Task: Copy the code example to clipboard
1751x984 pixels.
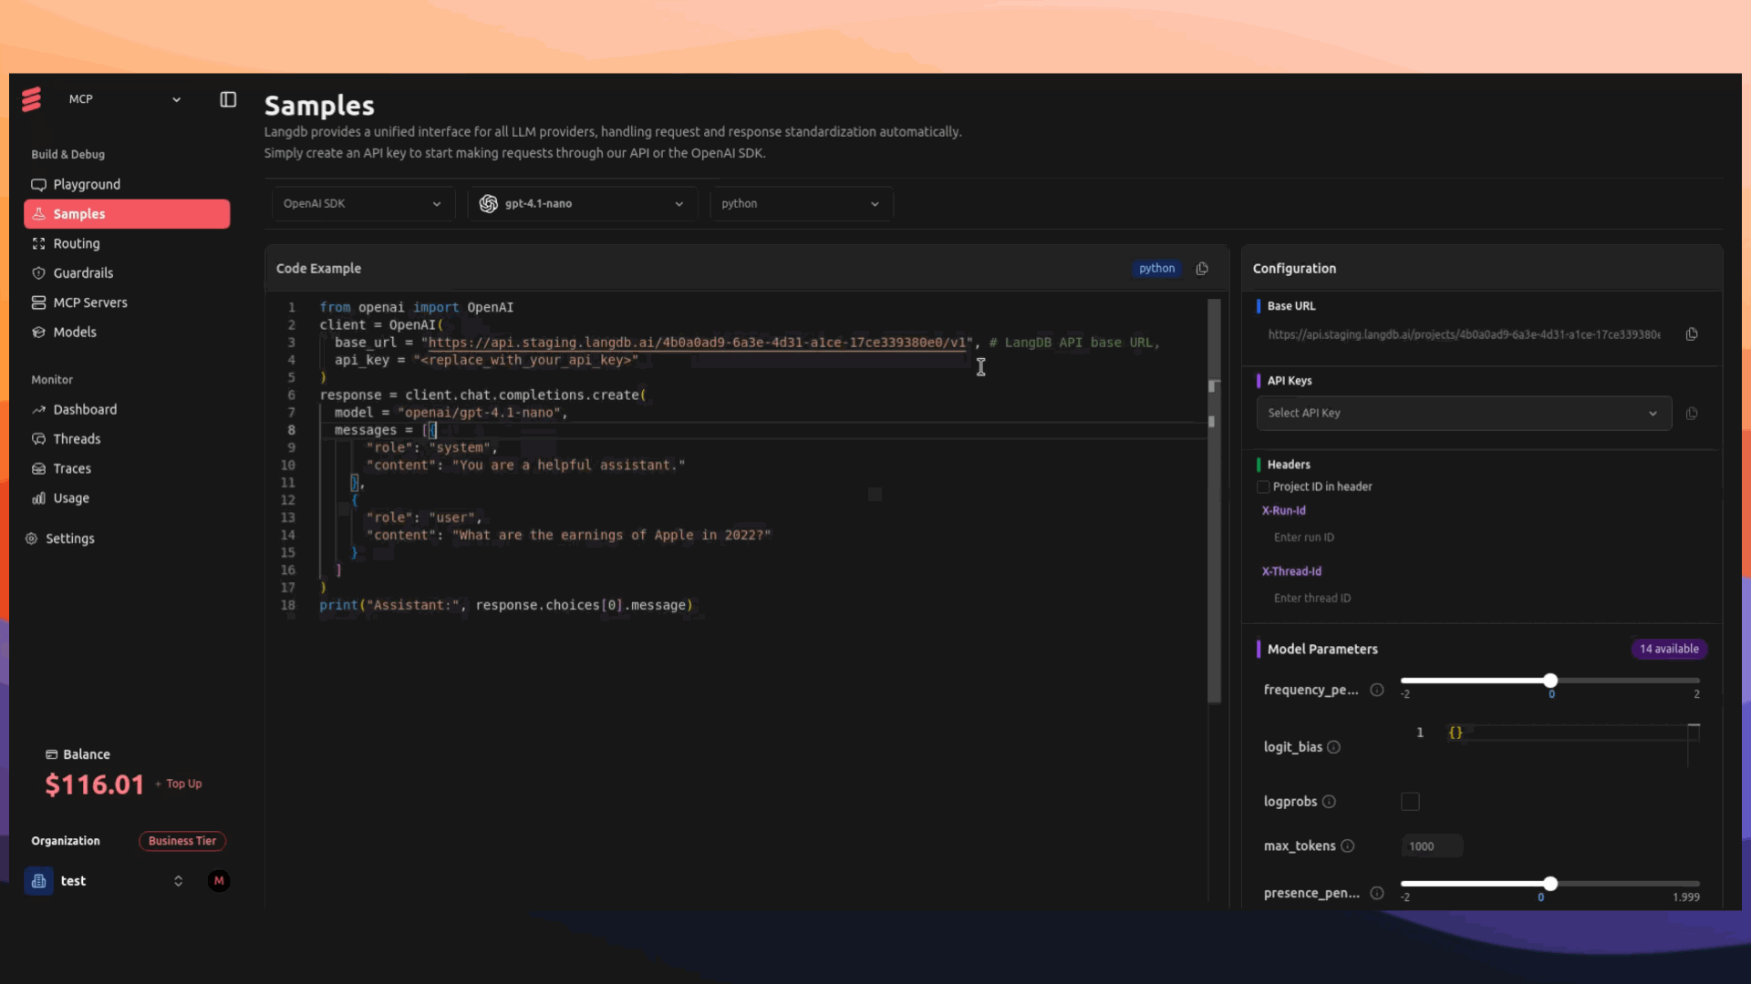Action: (1202, 269)
